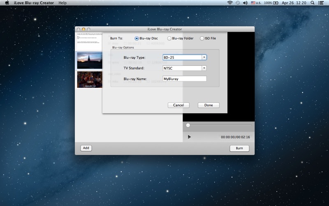
Task: Play the preview video
Action: pos(189,137)
